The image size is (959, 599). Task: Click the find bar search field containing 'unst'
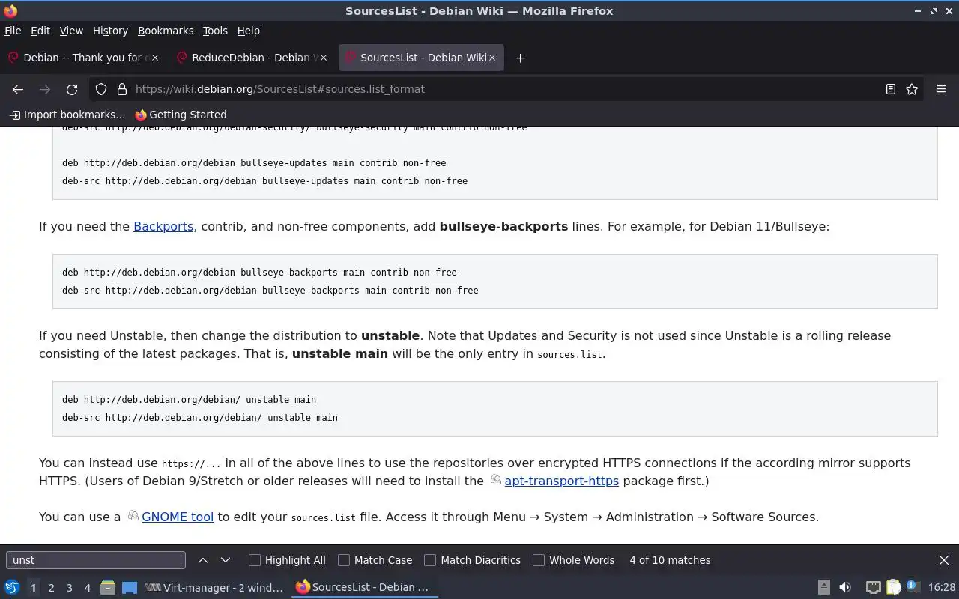pos(96,560)
